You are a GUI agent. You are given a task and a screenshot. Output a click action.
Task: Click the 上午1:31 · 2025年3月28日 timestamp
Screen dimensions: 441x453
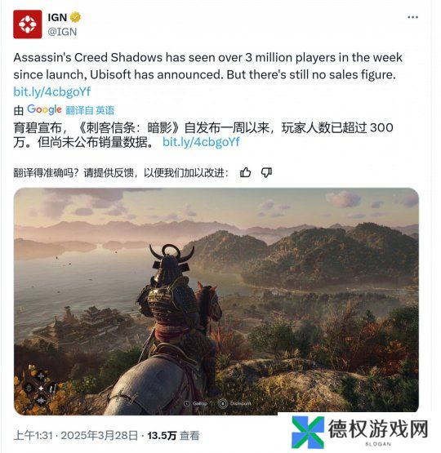pyautogui.click(x=76, y=436)
